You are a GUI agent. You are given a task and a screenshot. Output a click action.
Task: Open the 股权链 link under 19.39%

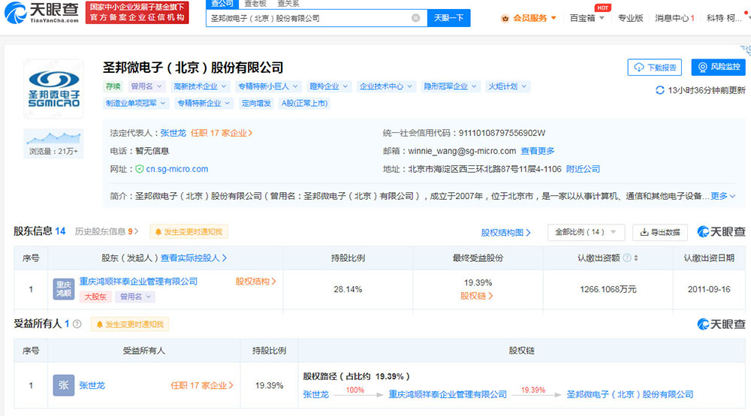click(x=477, y=296)
